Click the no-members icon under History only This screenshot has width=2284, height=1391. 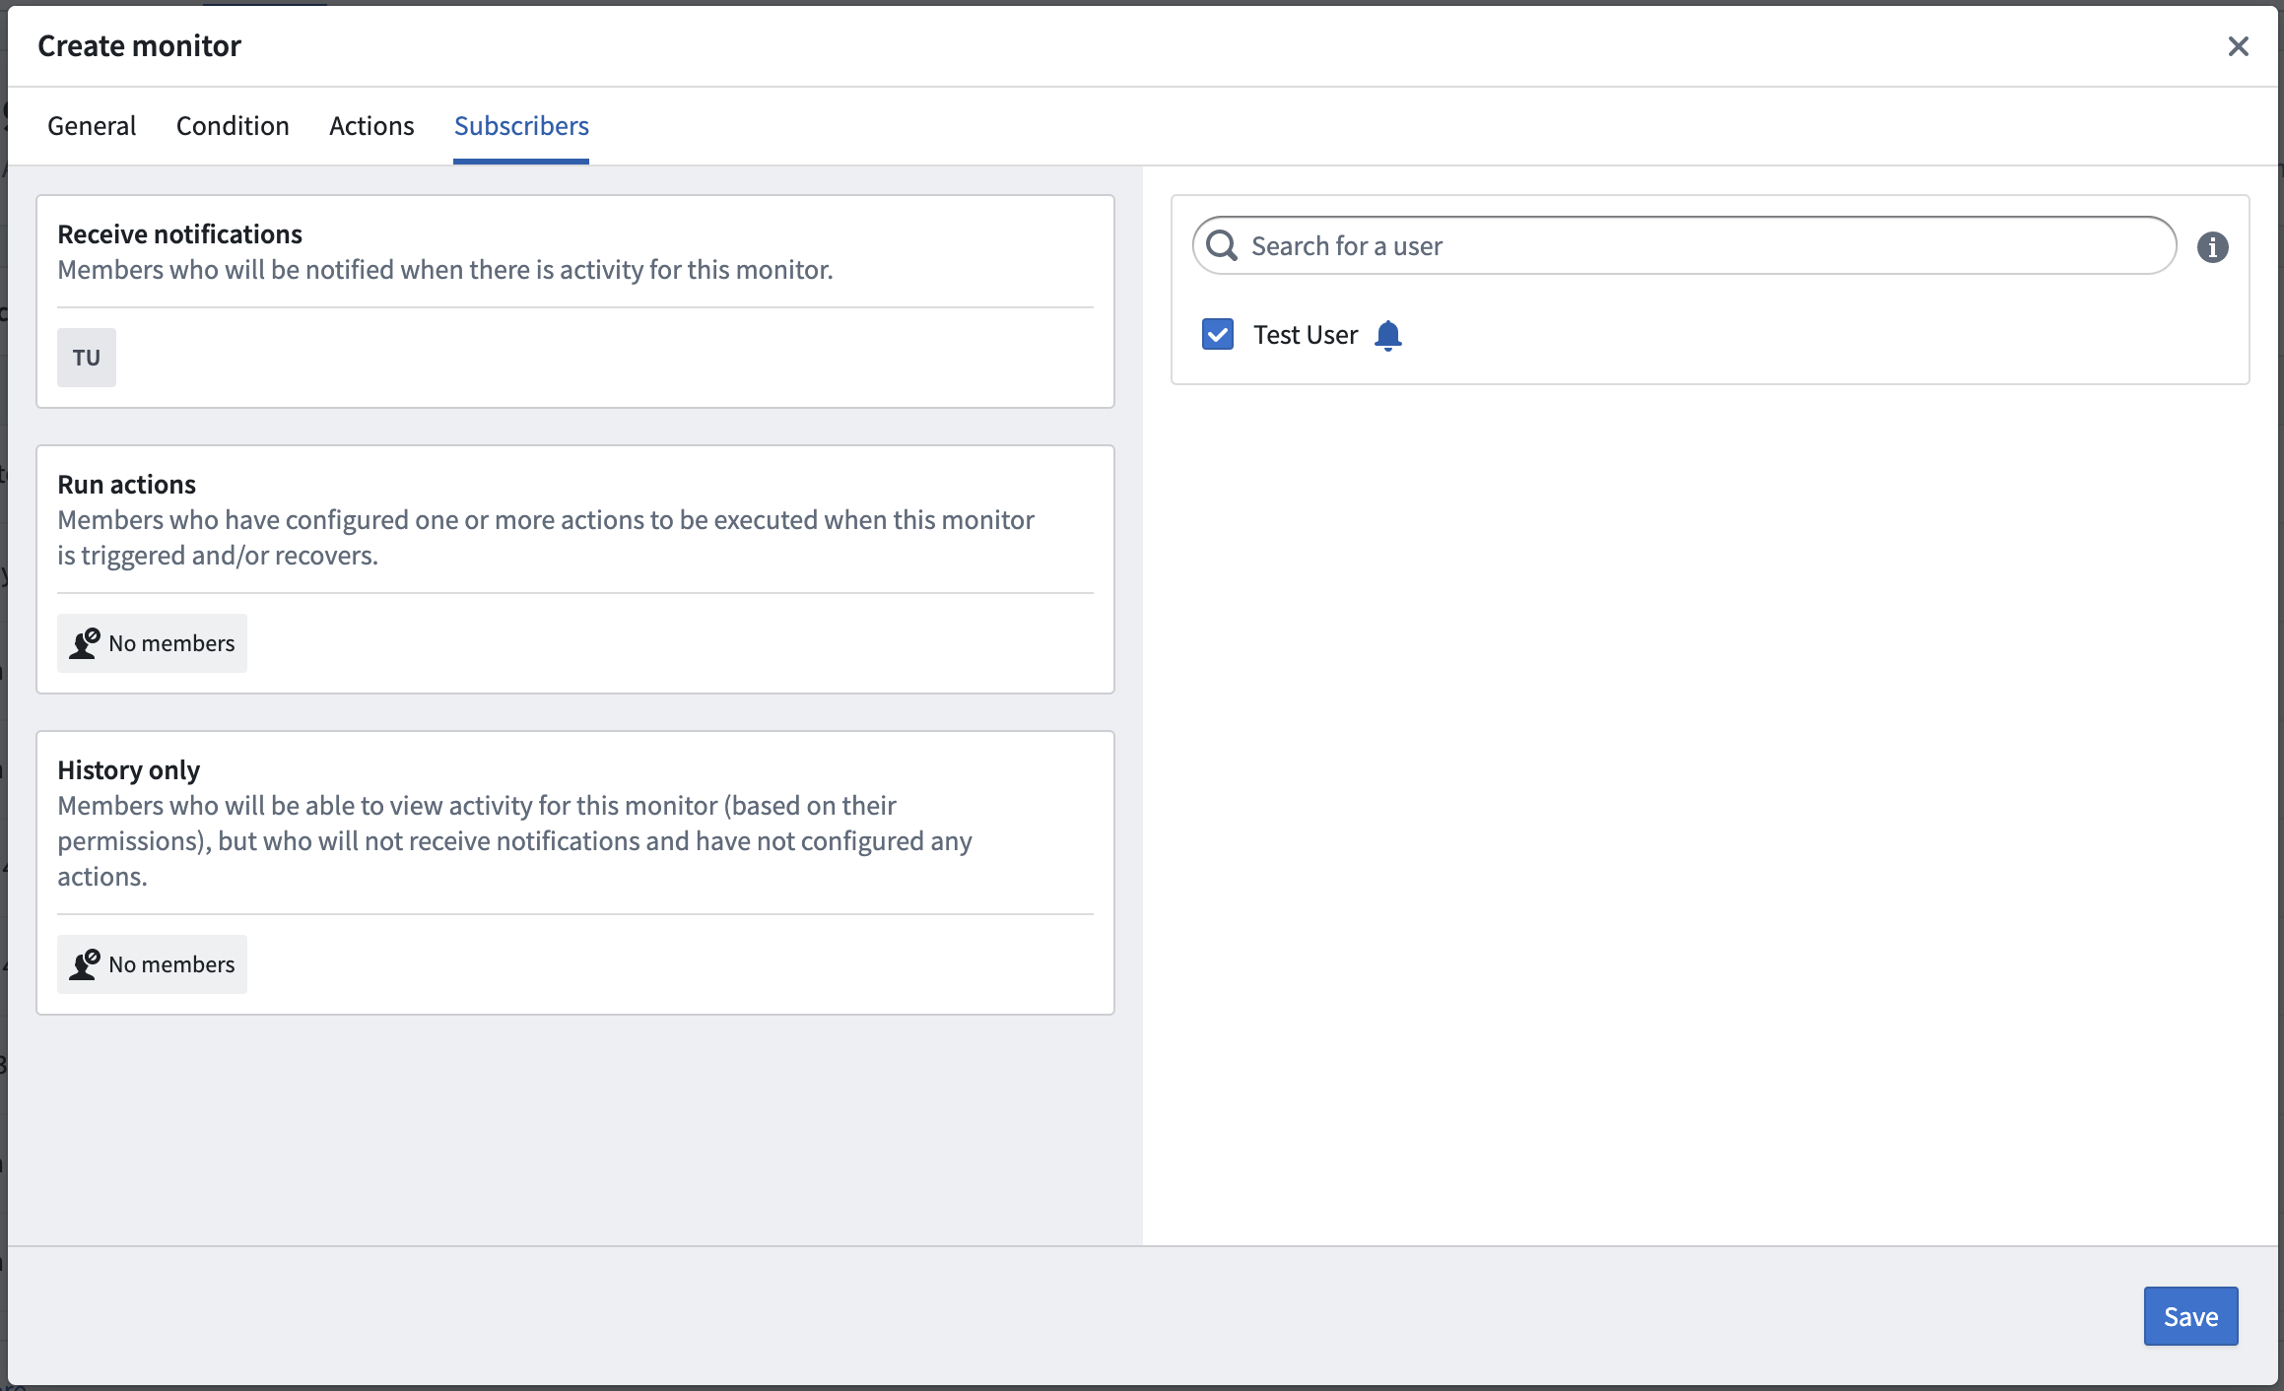click(85, 964)
